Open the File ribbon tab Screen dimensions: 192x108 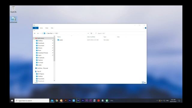click(x=36, y=28)
